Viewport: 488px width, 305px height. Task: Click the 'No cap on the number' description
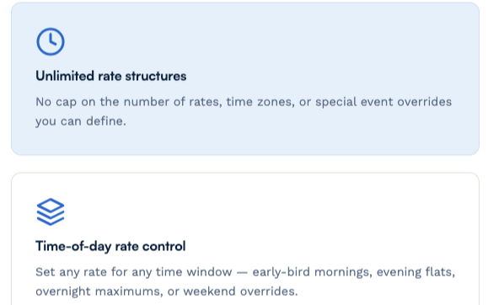point(244,111)
